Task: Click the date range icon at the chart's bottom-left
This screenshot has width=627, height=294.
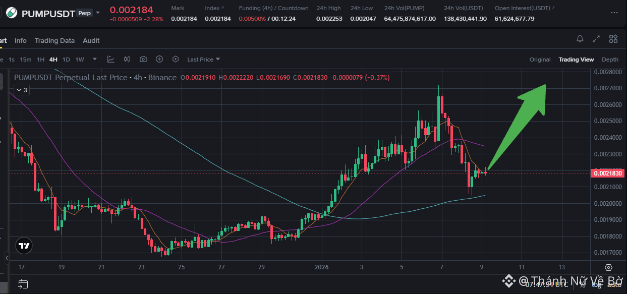Action: pos(22,284)
